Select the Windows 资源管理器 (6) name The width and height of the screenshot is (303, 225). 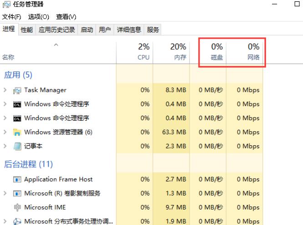point(58,132)
